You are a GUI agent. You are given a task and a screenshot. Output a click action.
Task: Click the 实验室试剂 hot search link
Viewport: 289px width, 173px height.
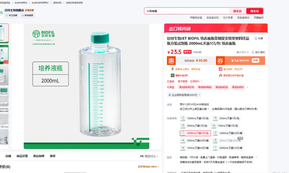click(x=212, y=18)
